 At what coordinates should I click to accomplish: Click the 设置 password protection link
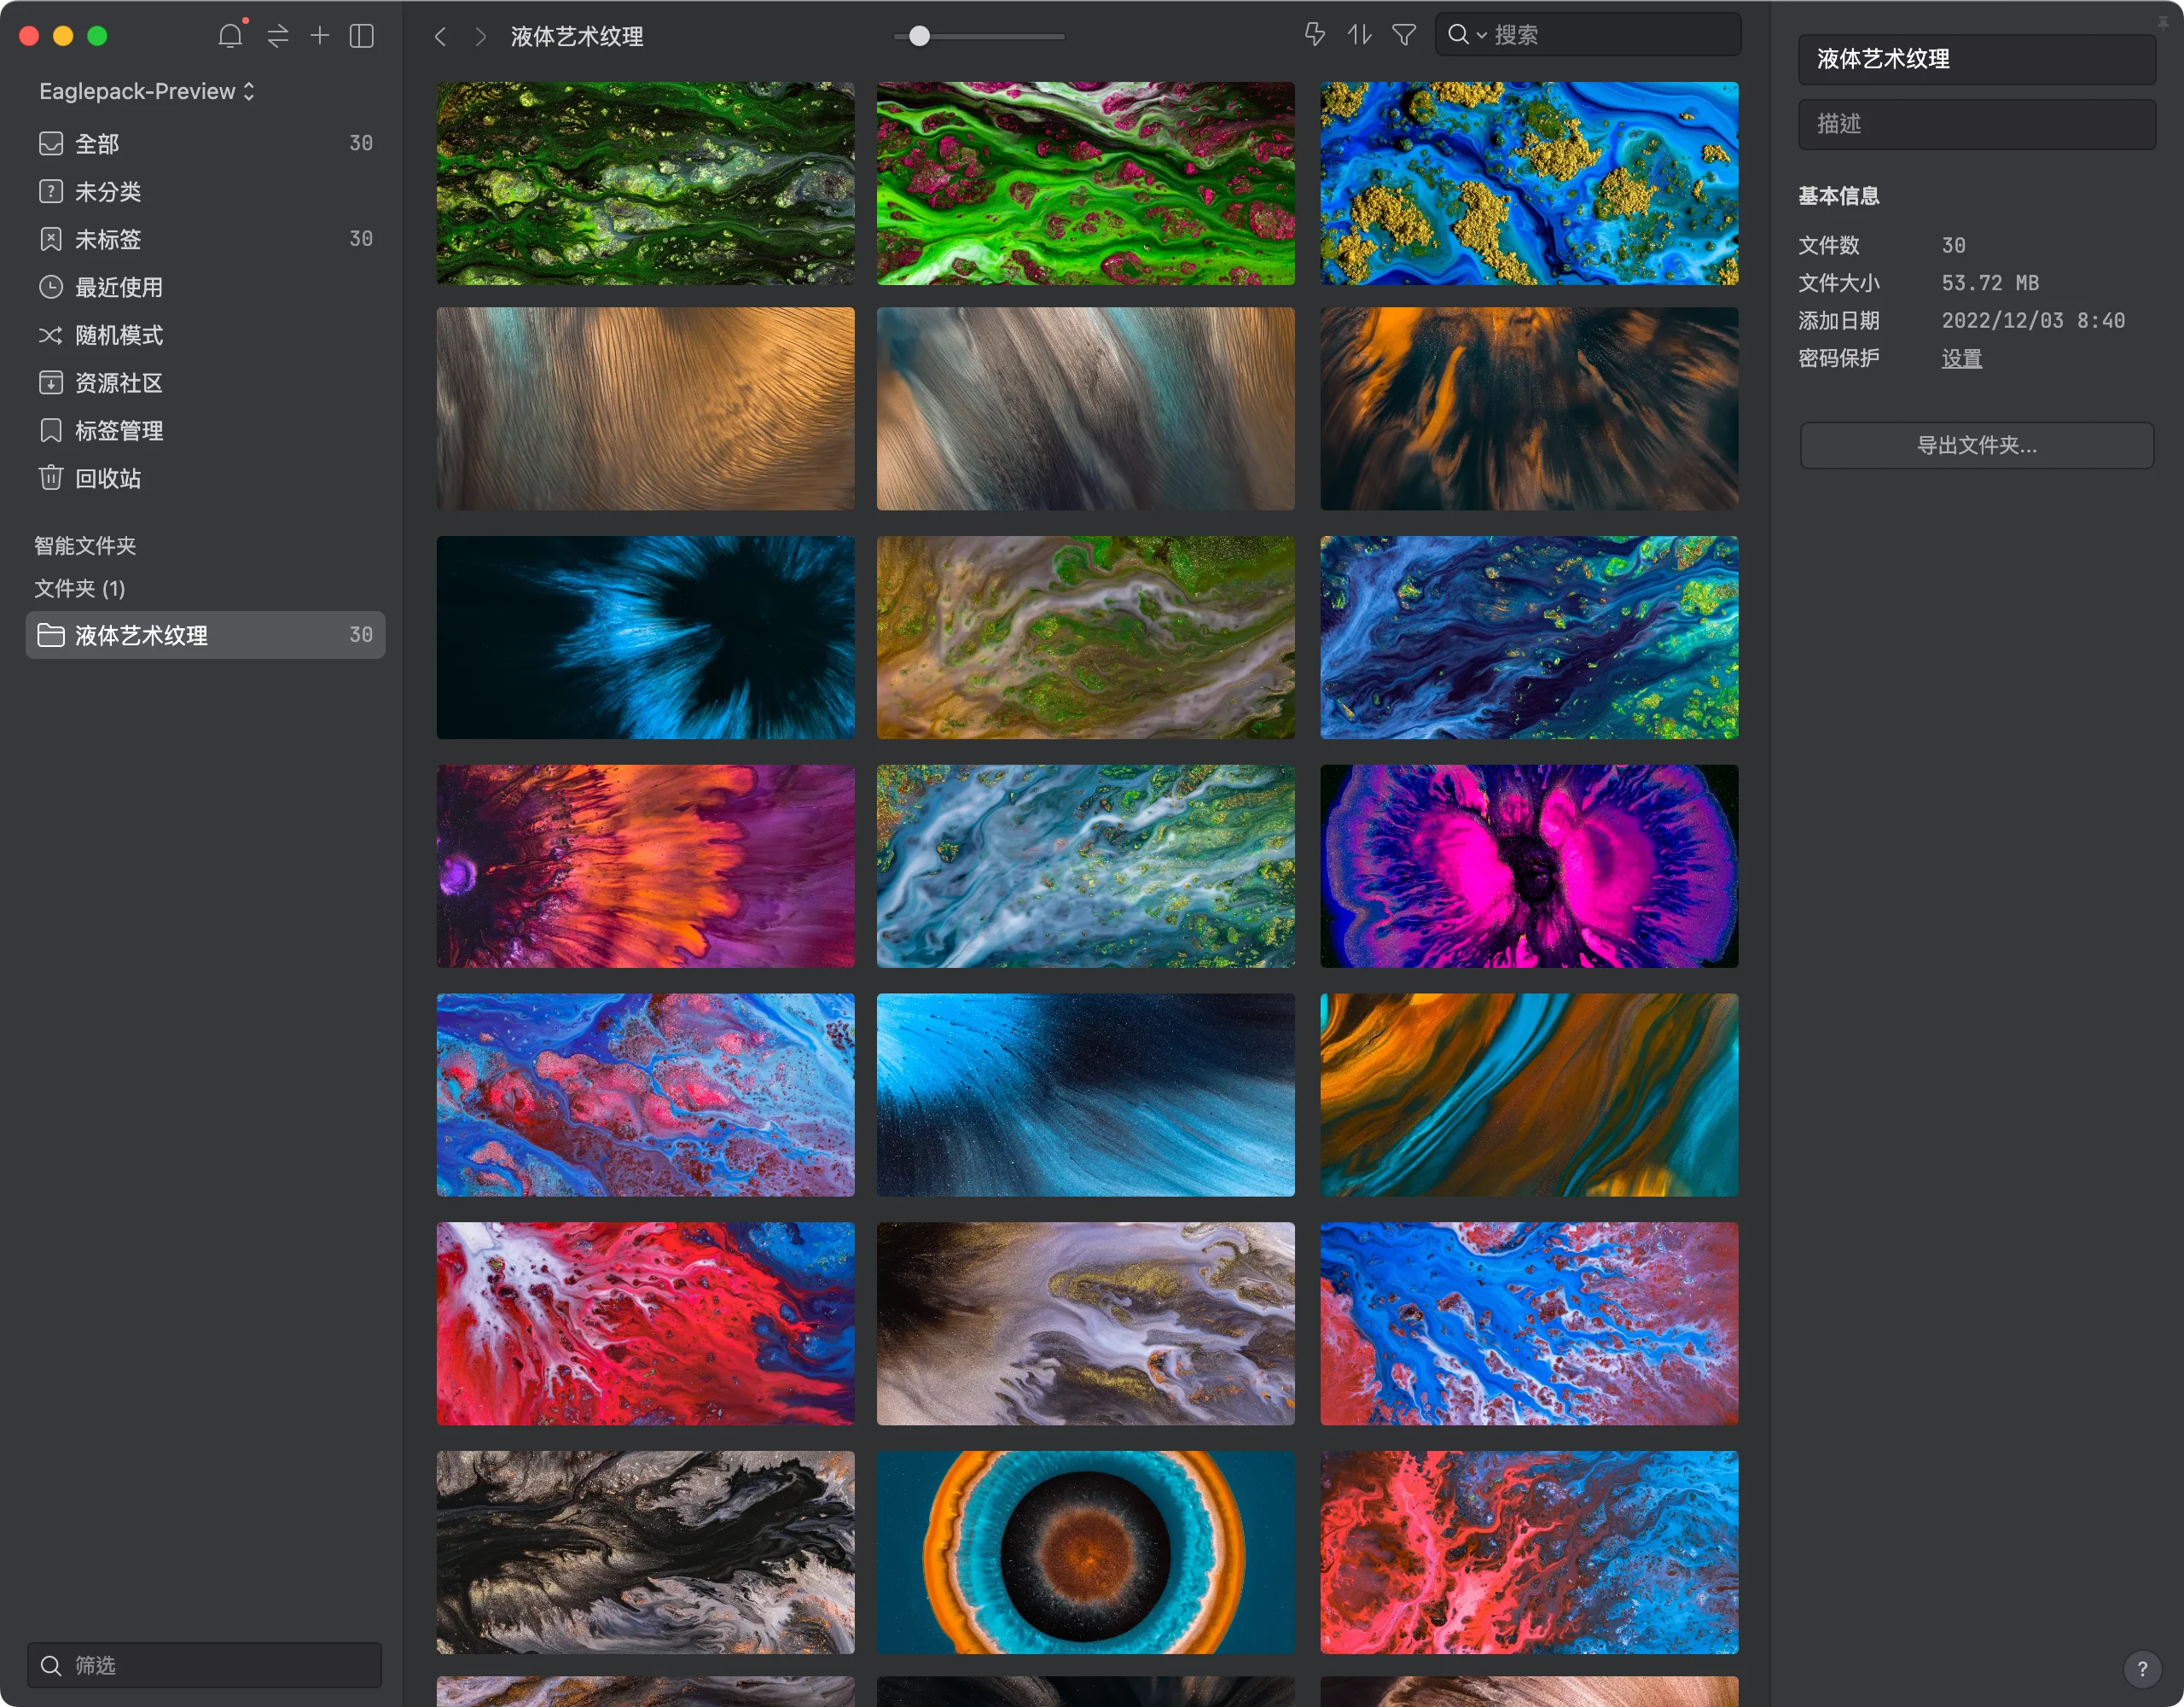click(1961, 358)
